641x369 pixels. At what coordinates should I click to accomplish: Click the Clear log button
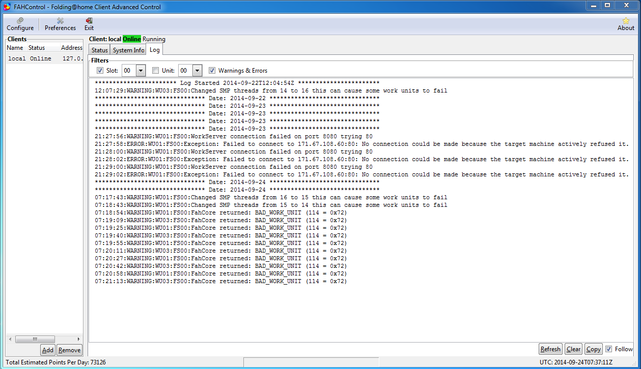tap(573, 349)
